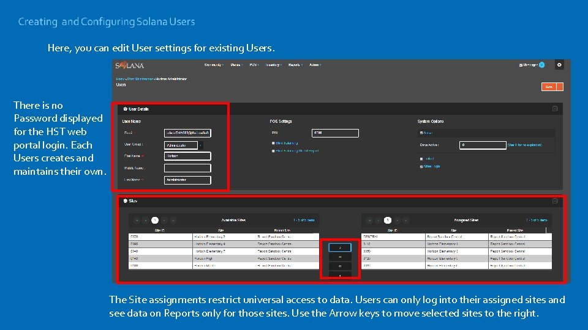Select Horizon High in Available Sites
This screenshot has height=330, width=588.
224,258
